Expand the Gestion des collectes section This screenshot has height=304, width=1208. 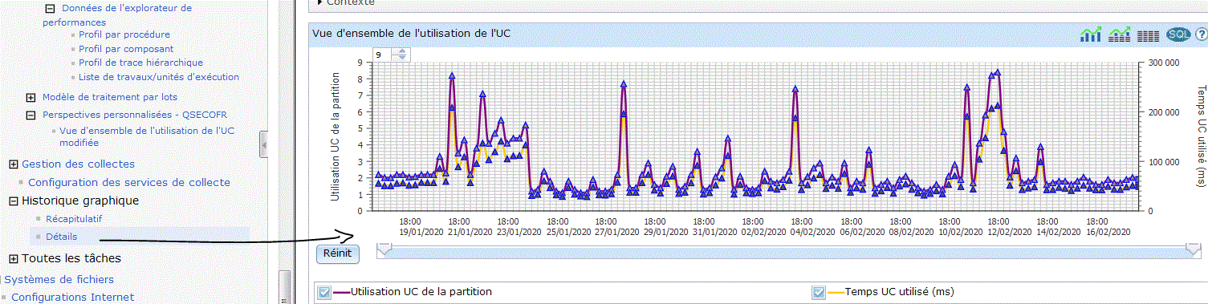click(14, 164)
